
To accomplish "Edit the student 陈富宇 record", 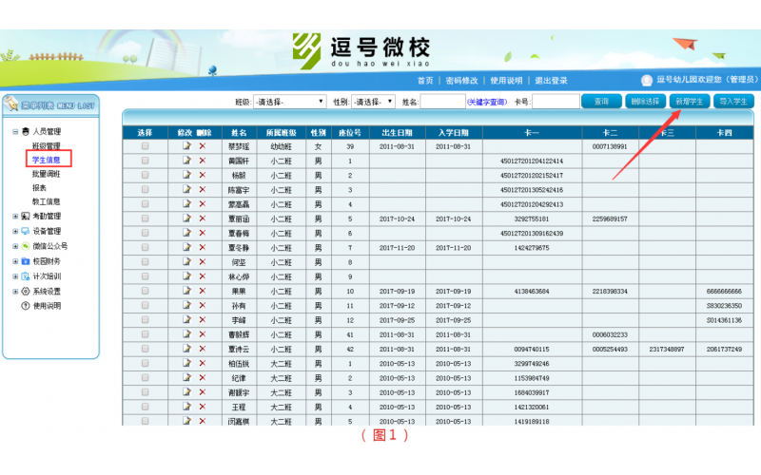I will coord(186,189).
